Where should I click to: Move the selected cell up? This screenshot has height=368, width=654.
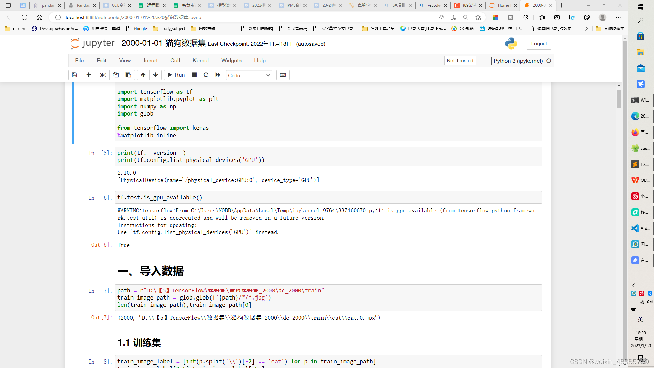point(143,75)
